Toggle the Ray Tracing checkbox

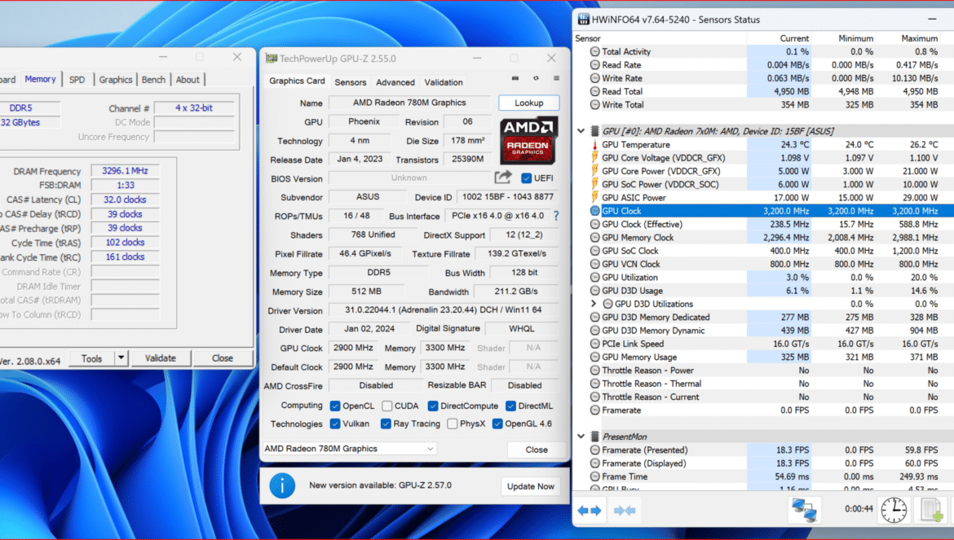[386, 424]
